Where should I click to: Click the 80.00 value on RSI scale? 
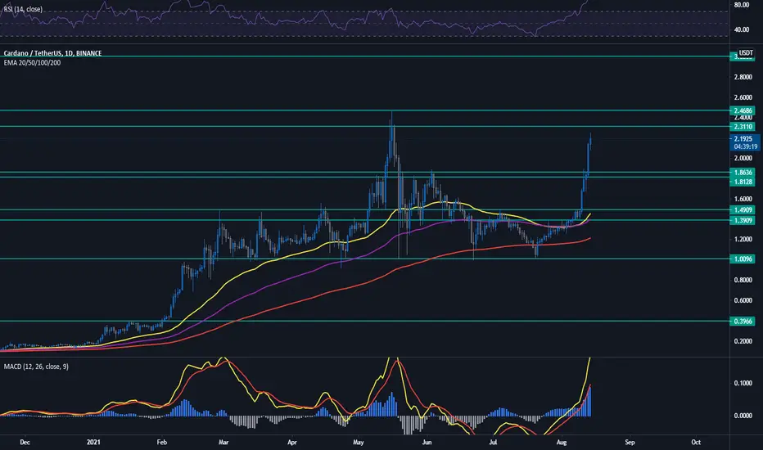coord(742,5)
